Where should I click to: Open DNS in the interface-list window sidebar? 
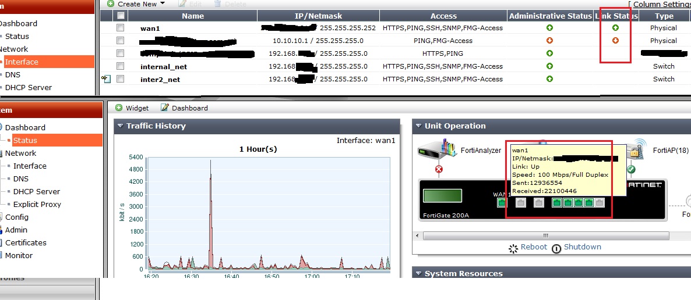(12, 74)
